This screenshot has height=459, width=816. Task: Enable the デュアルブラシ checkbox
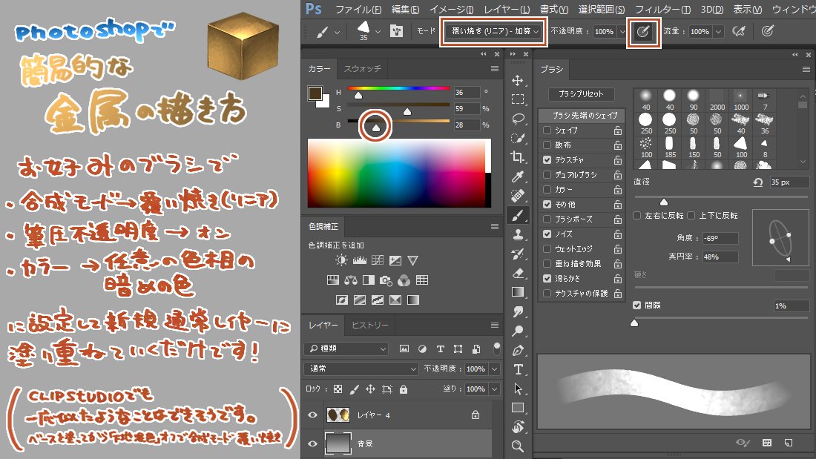547,174
